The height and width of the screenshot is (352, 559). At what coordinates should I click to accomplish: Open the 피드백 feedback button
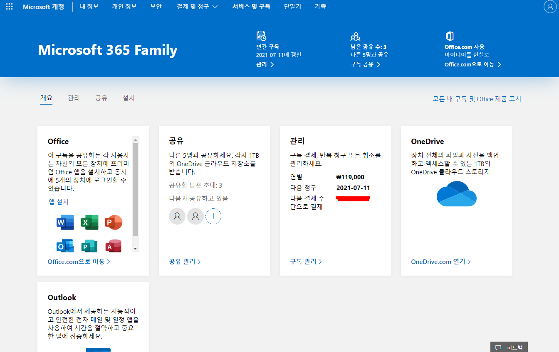coord(509,347)
